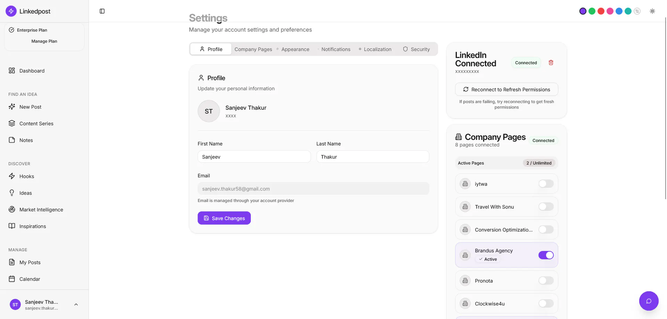
Task: Open the Dashboard grid icon
Action: click(x=12, y=70)
